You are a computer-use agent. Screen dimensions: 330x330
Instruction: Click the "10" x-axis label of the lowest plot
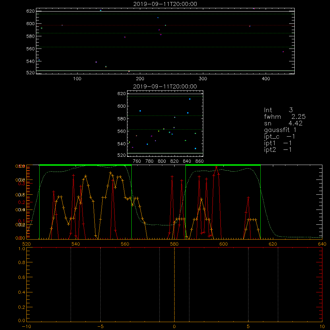click(322, 326)
